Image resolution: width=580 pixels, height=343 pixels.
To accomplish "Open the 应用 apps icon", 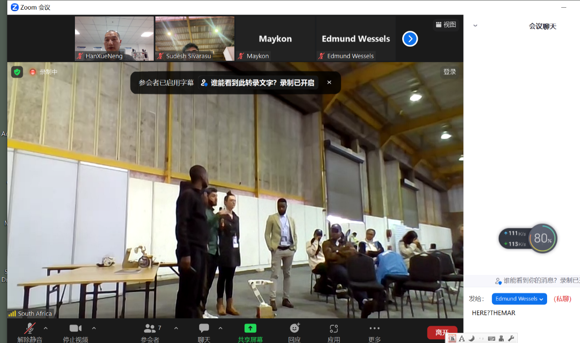I will click(334, 328).
